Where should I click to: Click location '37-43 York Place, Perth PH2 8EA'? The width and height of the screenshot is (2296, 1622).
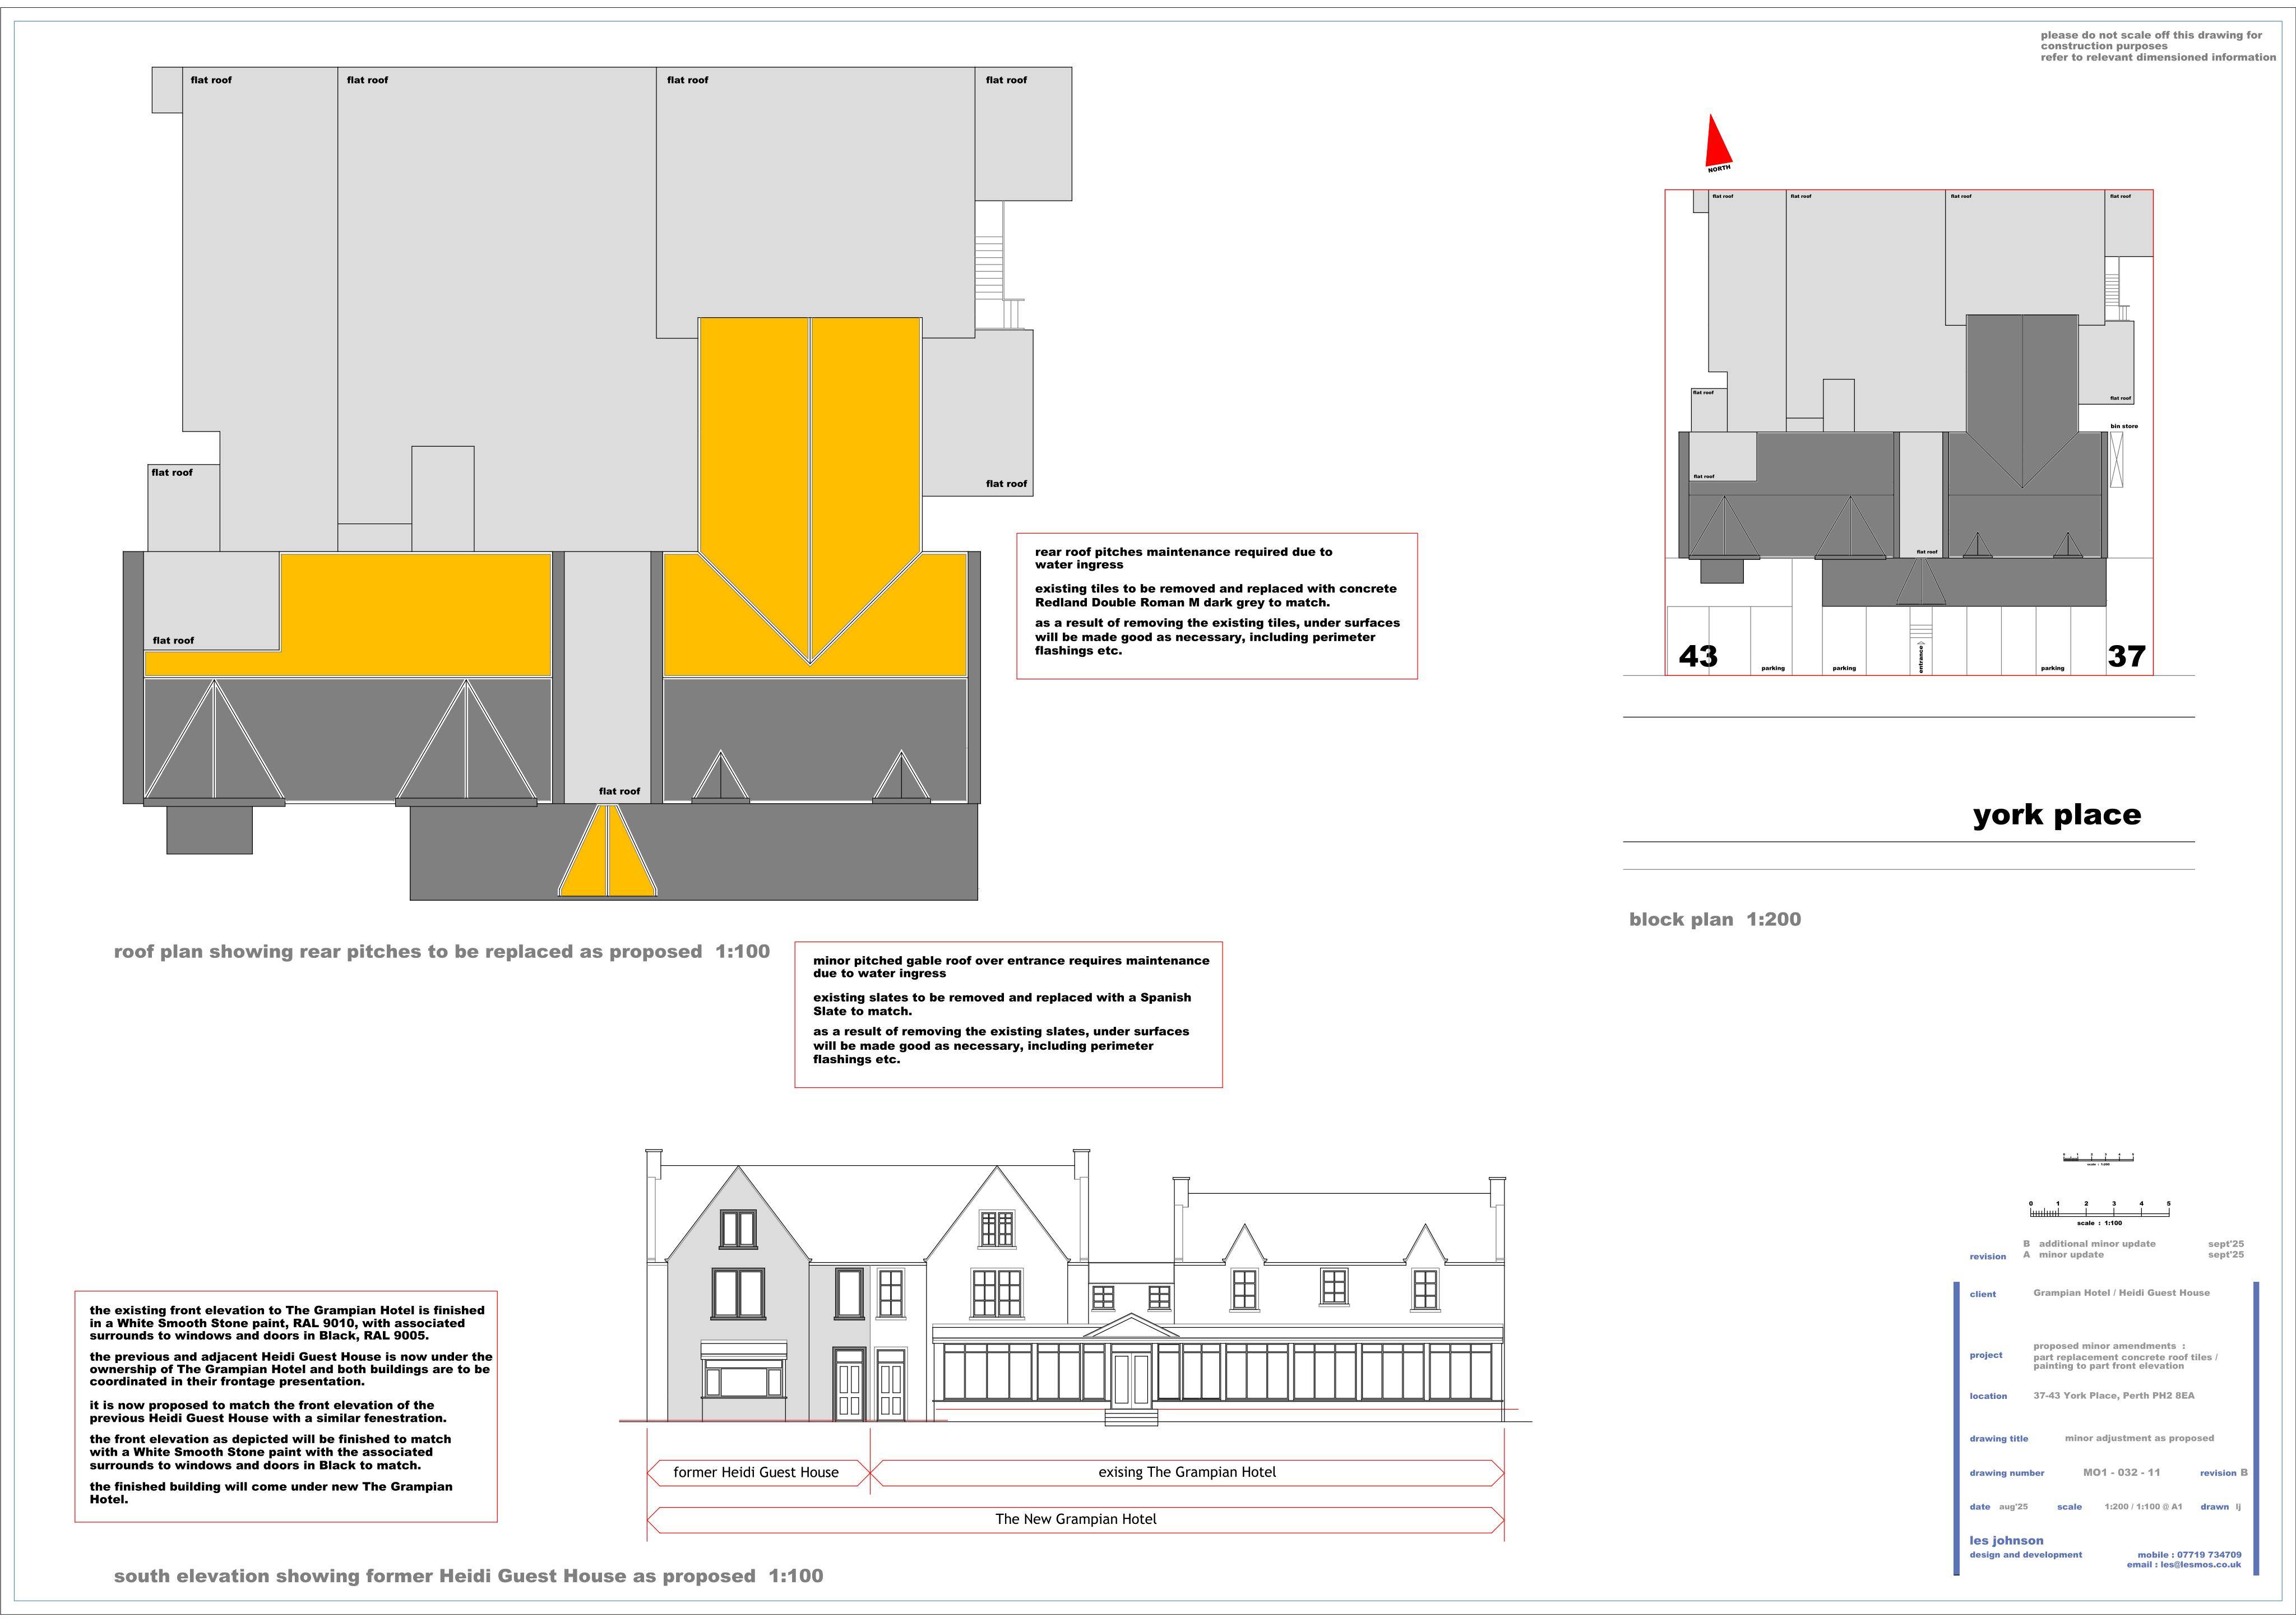pos(2114,1395)
